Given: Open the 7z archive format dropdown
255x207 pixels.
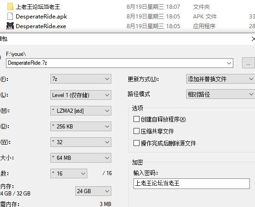Looking at the screenshot, I should pyautogui.click(x=81, y=79).
